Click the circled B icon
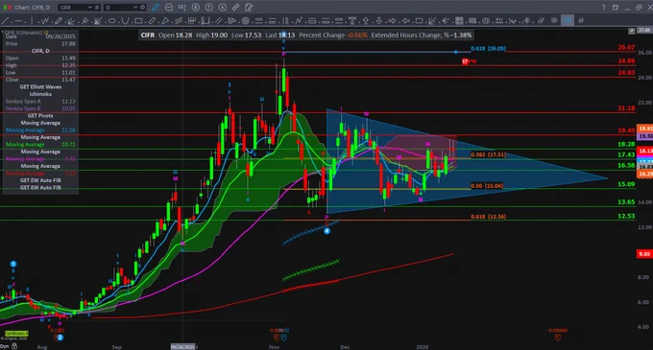The image size is (653, 350). 195,8
